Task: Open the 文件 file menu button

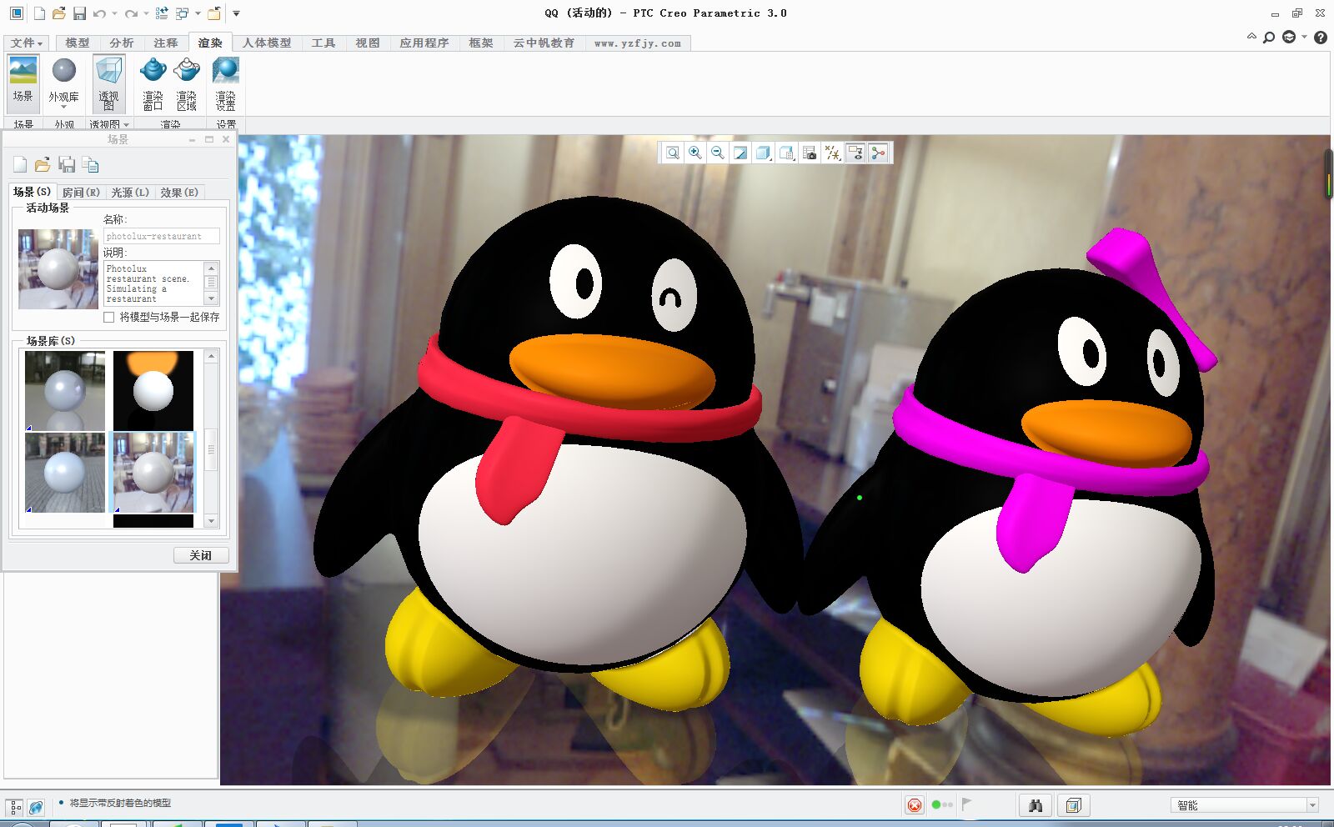Action: (x=26, y=43)
